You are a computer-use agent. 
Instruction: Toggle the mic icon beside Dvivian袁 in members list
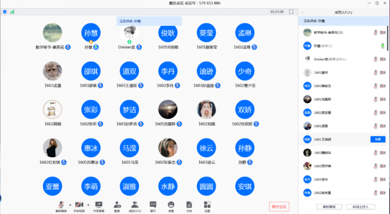pyautogui.click(x=375, y=59)
